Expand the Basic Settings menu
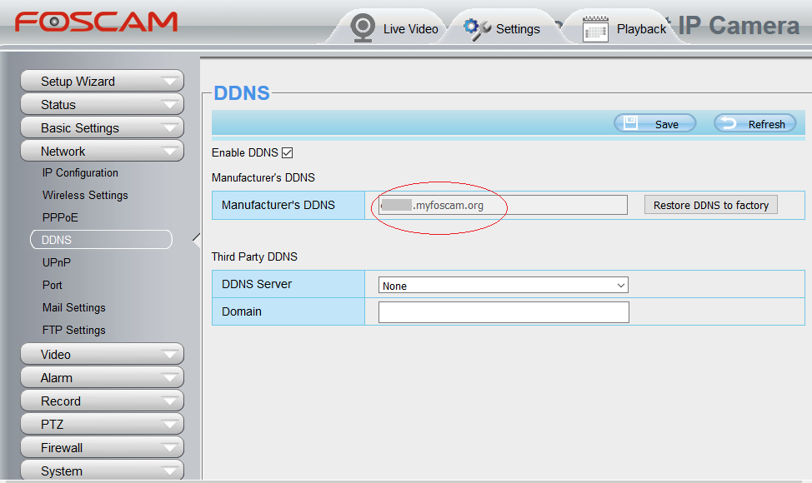Screen dimensions: 812x483 pyautogui.click(x=102, y=127)
